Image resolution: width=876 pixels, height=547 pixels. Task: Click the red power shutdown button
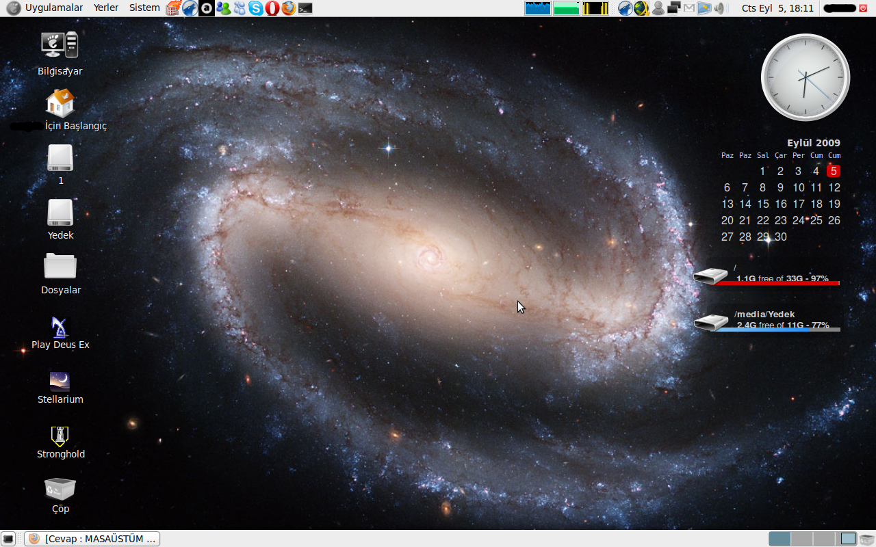(863, 8)
